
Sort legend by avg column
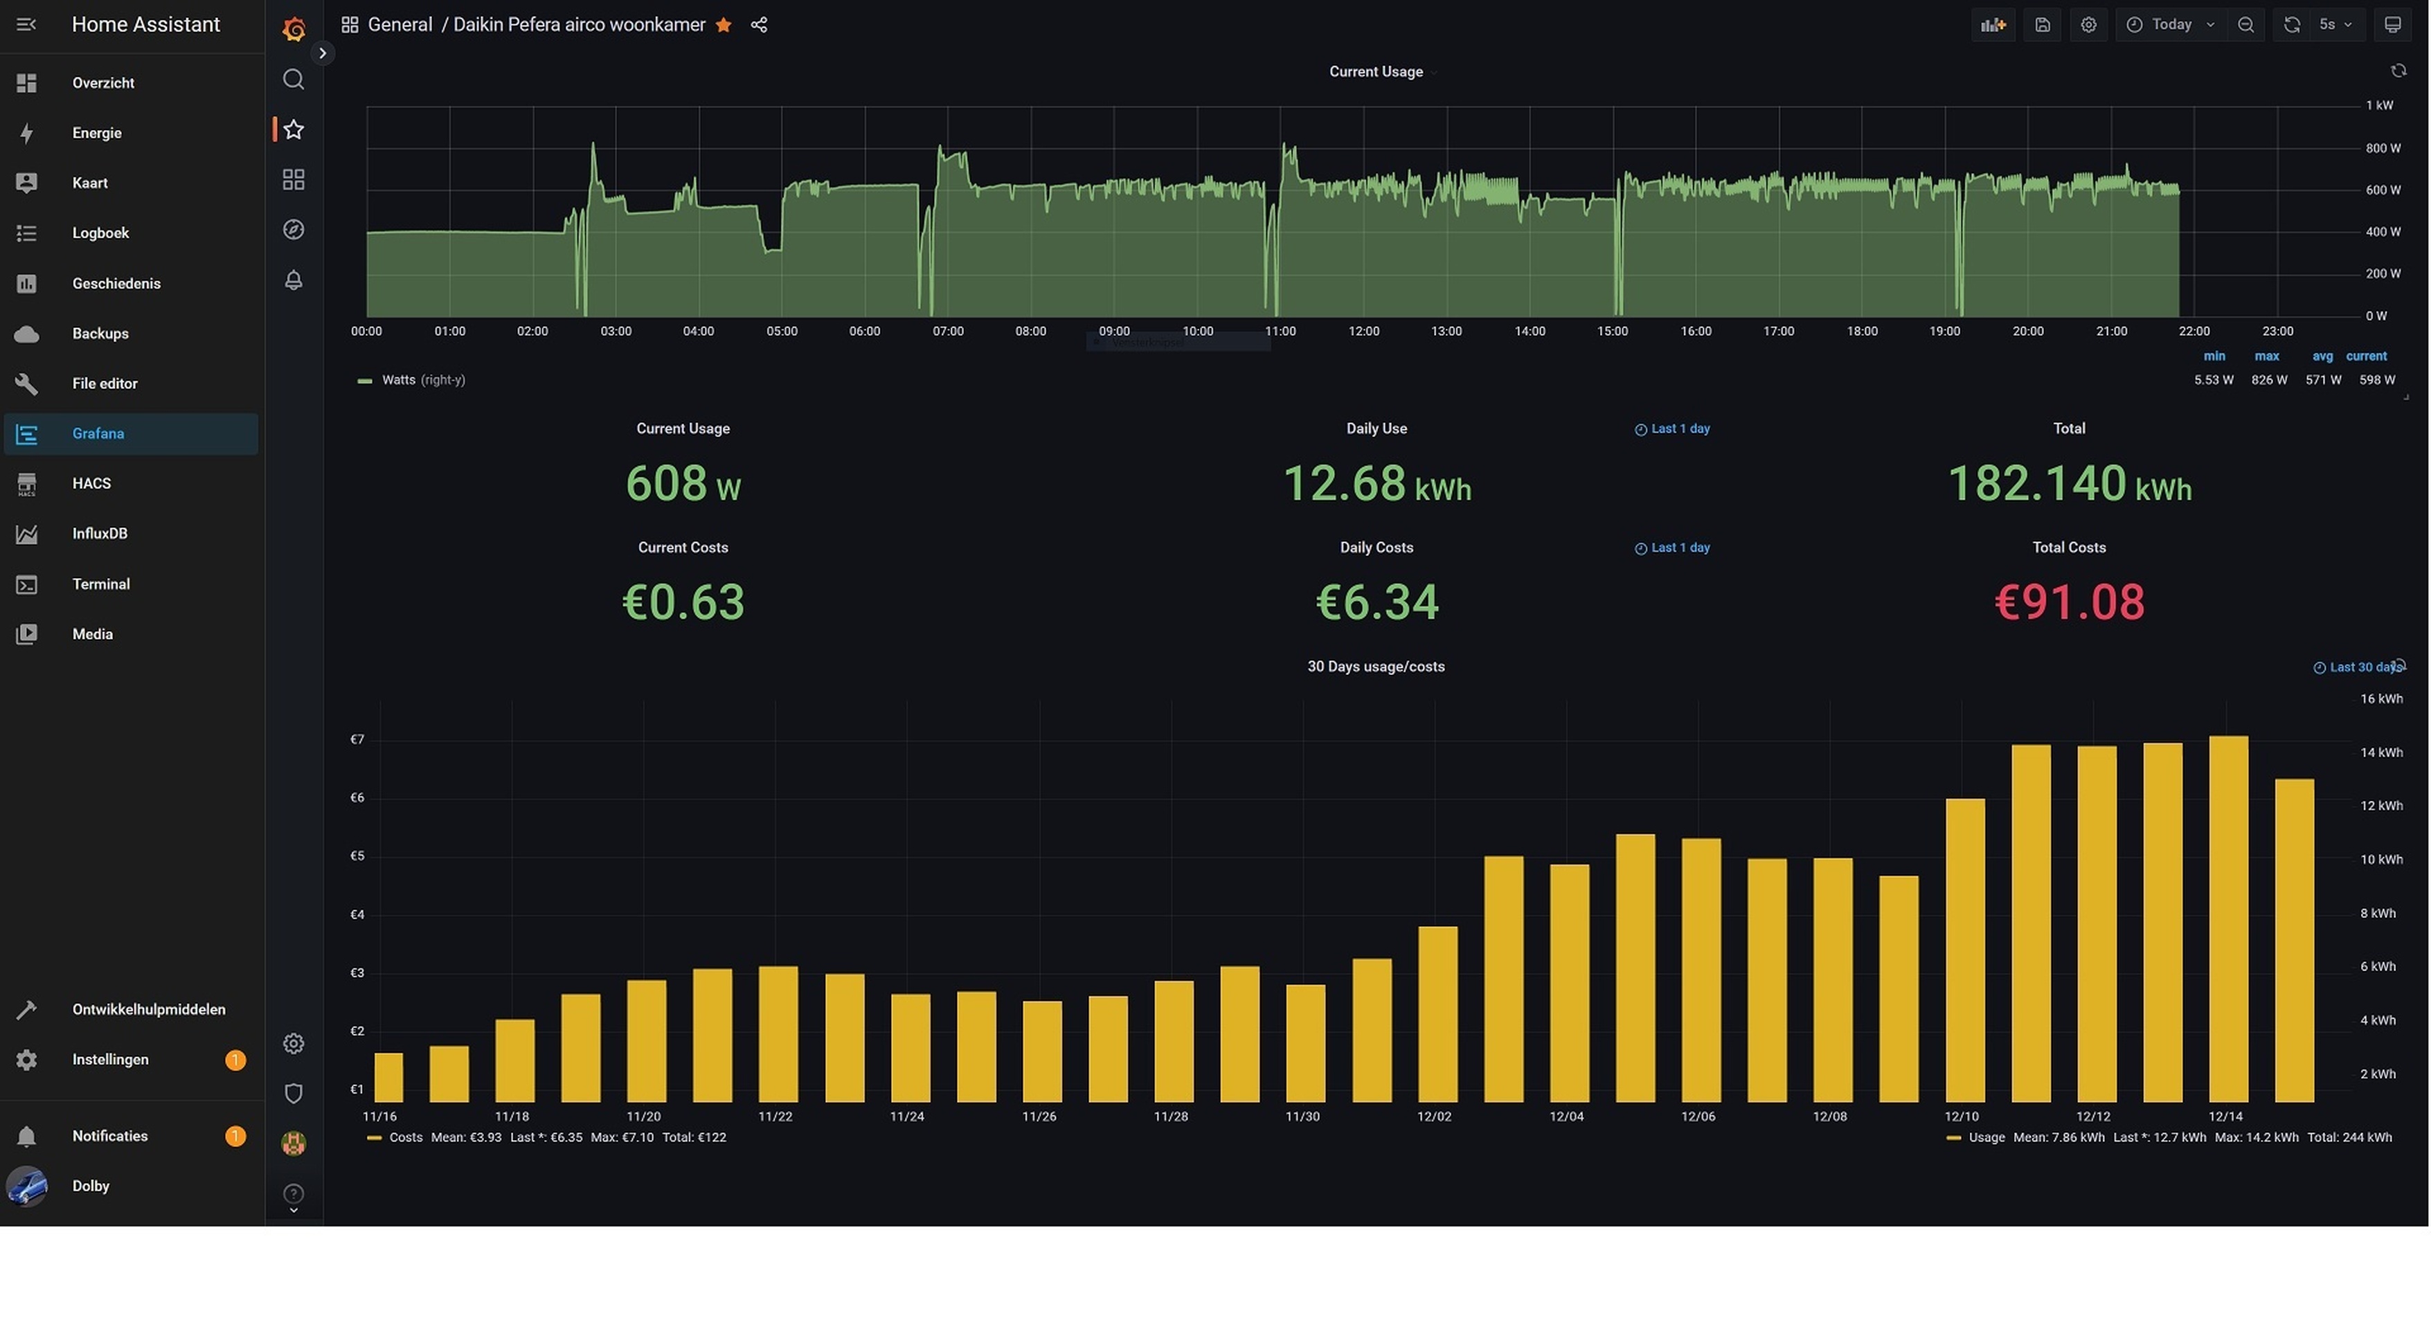pos(2322,356)
